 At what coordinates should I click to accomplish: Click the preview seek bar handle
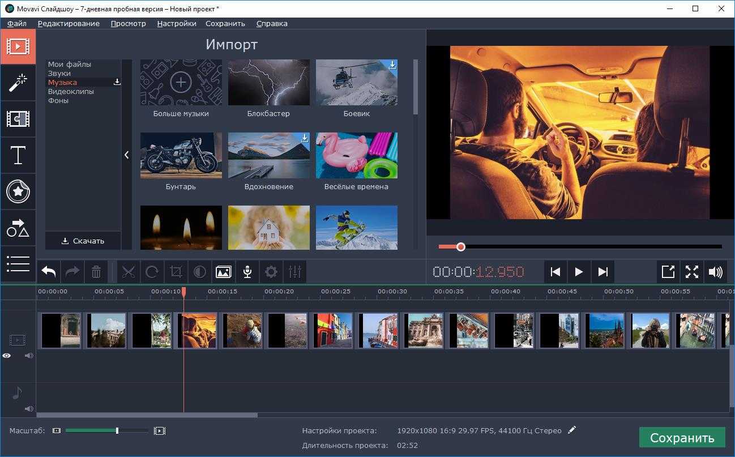point(461,247)
